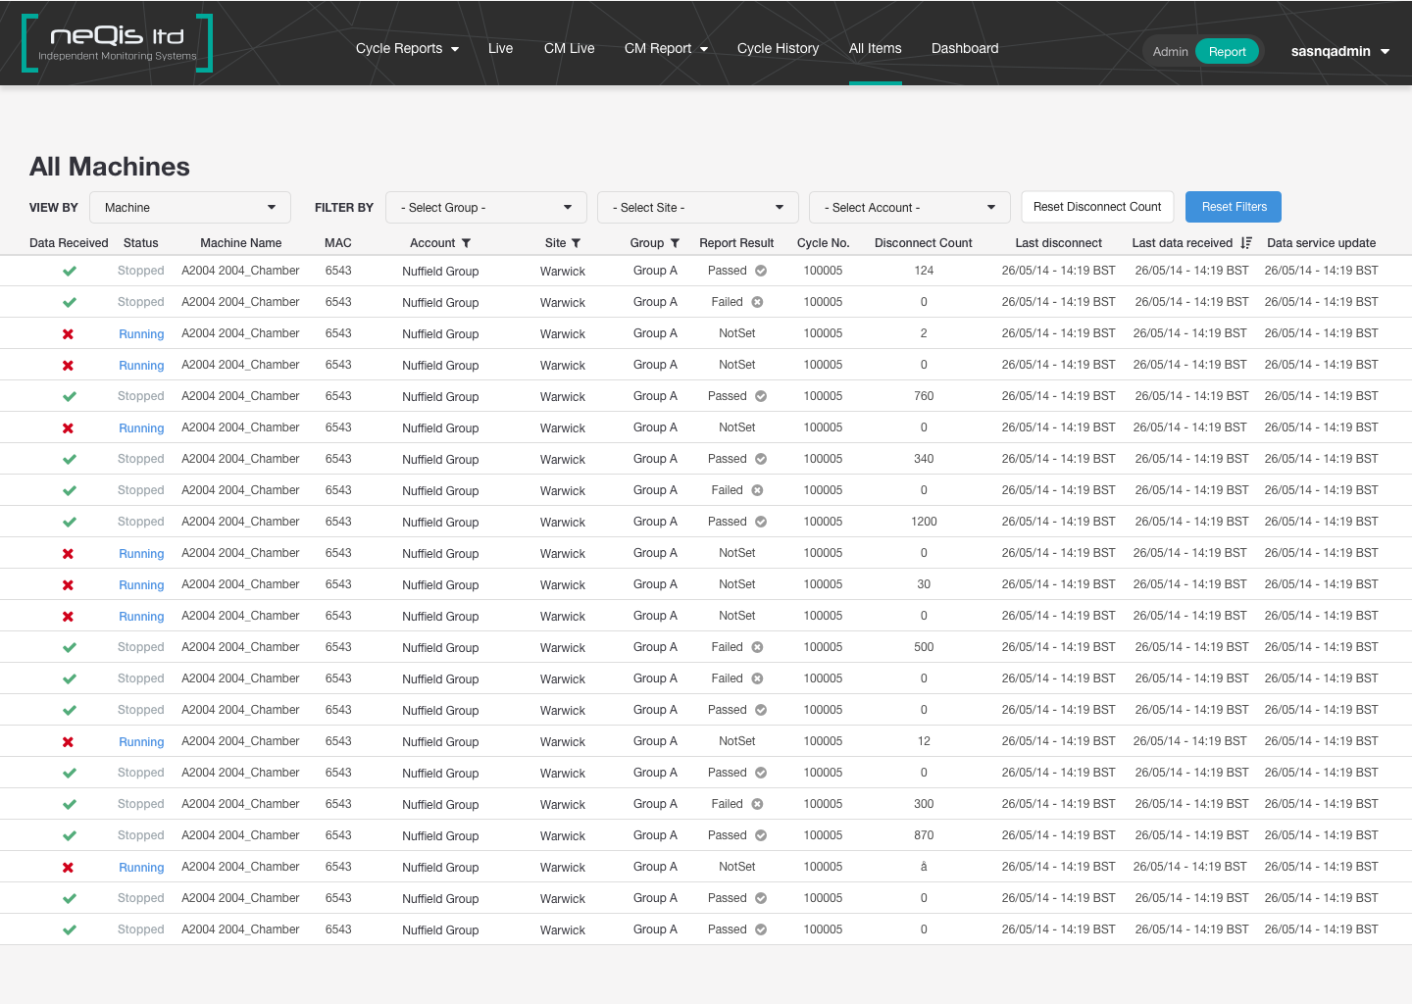Switch to Admin mode
Image resolution: width=1412 pixels, height=1004 pixels.
pos(1171,50)
